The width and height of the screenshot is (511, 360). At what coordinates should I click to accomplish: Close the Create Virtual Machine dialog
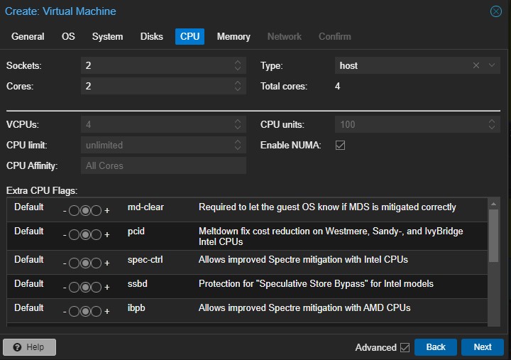coord(495,11)
